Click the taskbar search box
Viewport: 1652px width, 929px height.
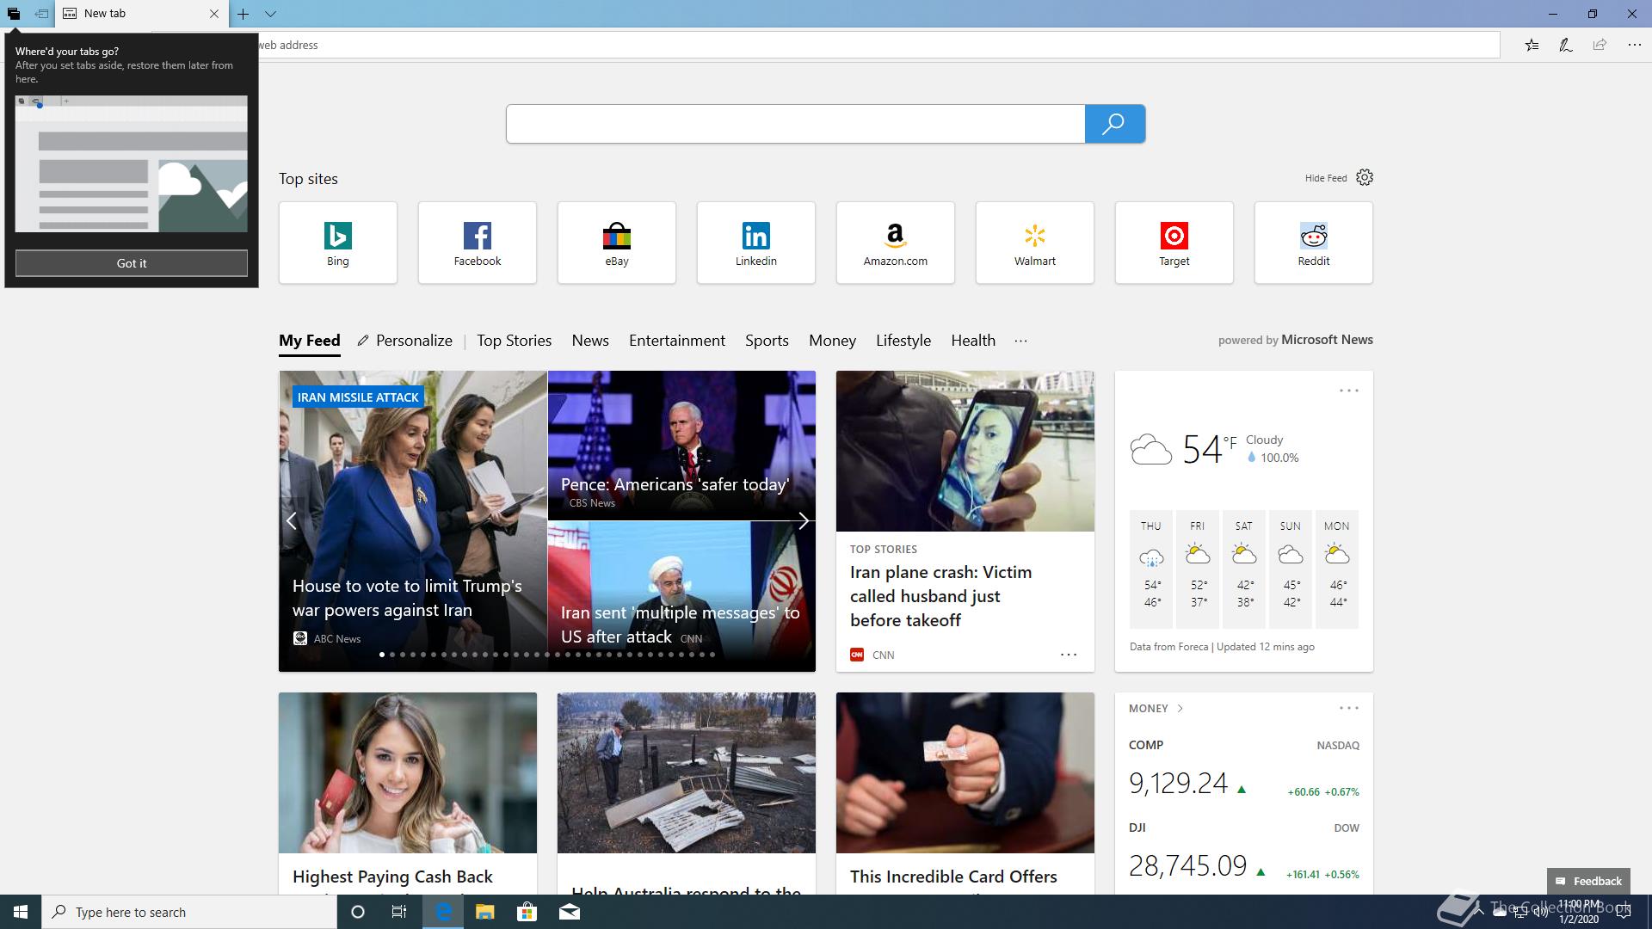point(189,912)
